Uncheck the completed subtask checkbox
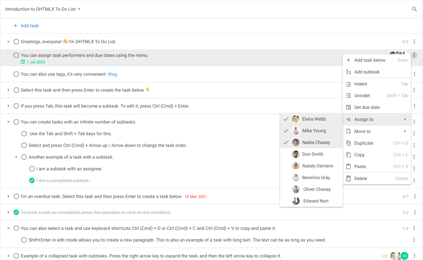 click(32, 181)
